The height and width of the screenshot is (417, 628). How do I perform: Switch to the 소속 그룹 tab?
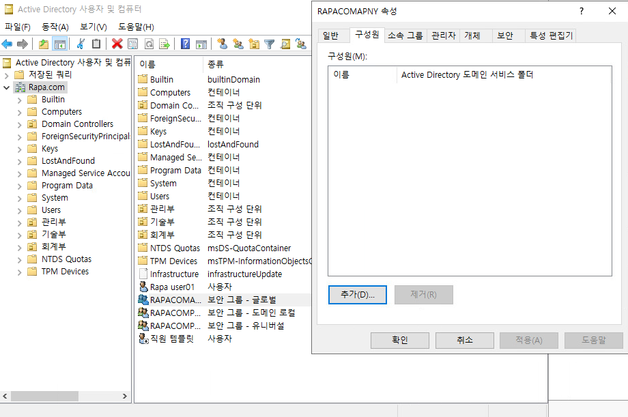[405, 35]
